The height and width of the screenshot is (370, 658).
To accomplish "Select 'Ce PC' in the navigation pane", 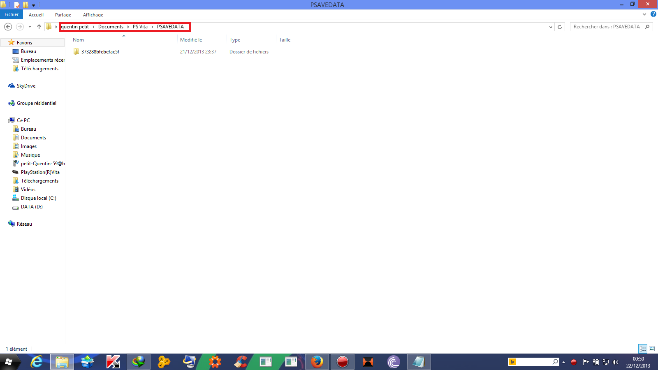I will pos(23,120).
